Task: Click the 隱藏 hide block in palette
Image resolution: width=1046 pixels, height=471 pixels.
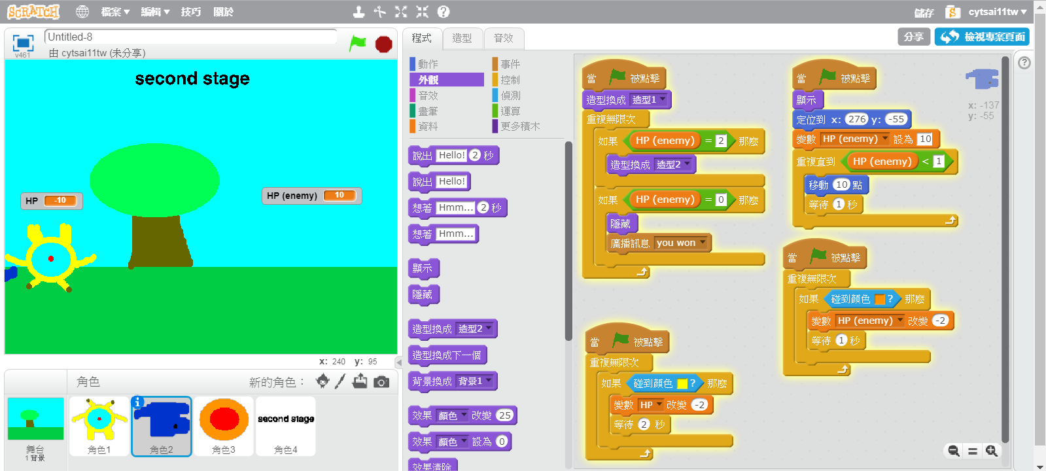Action: pos(423,294)
